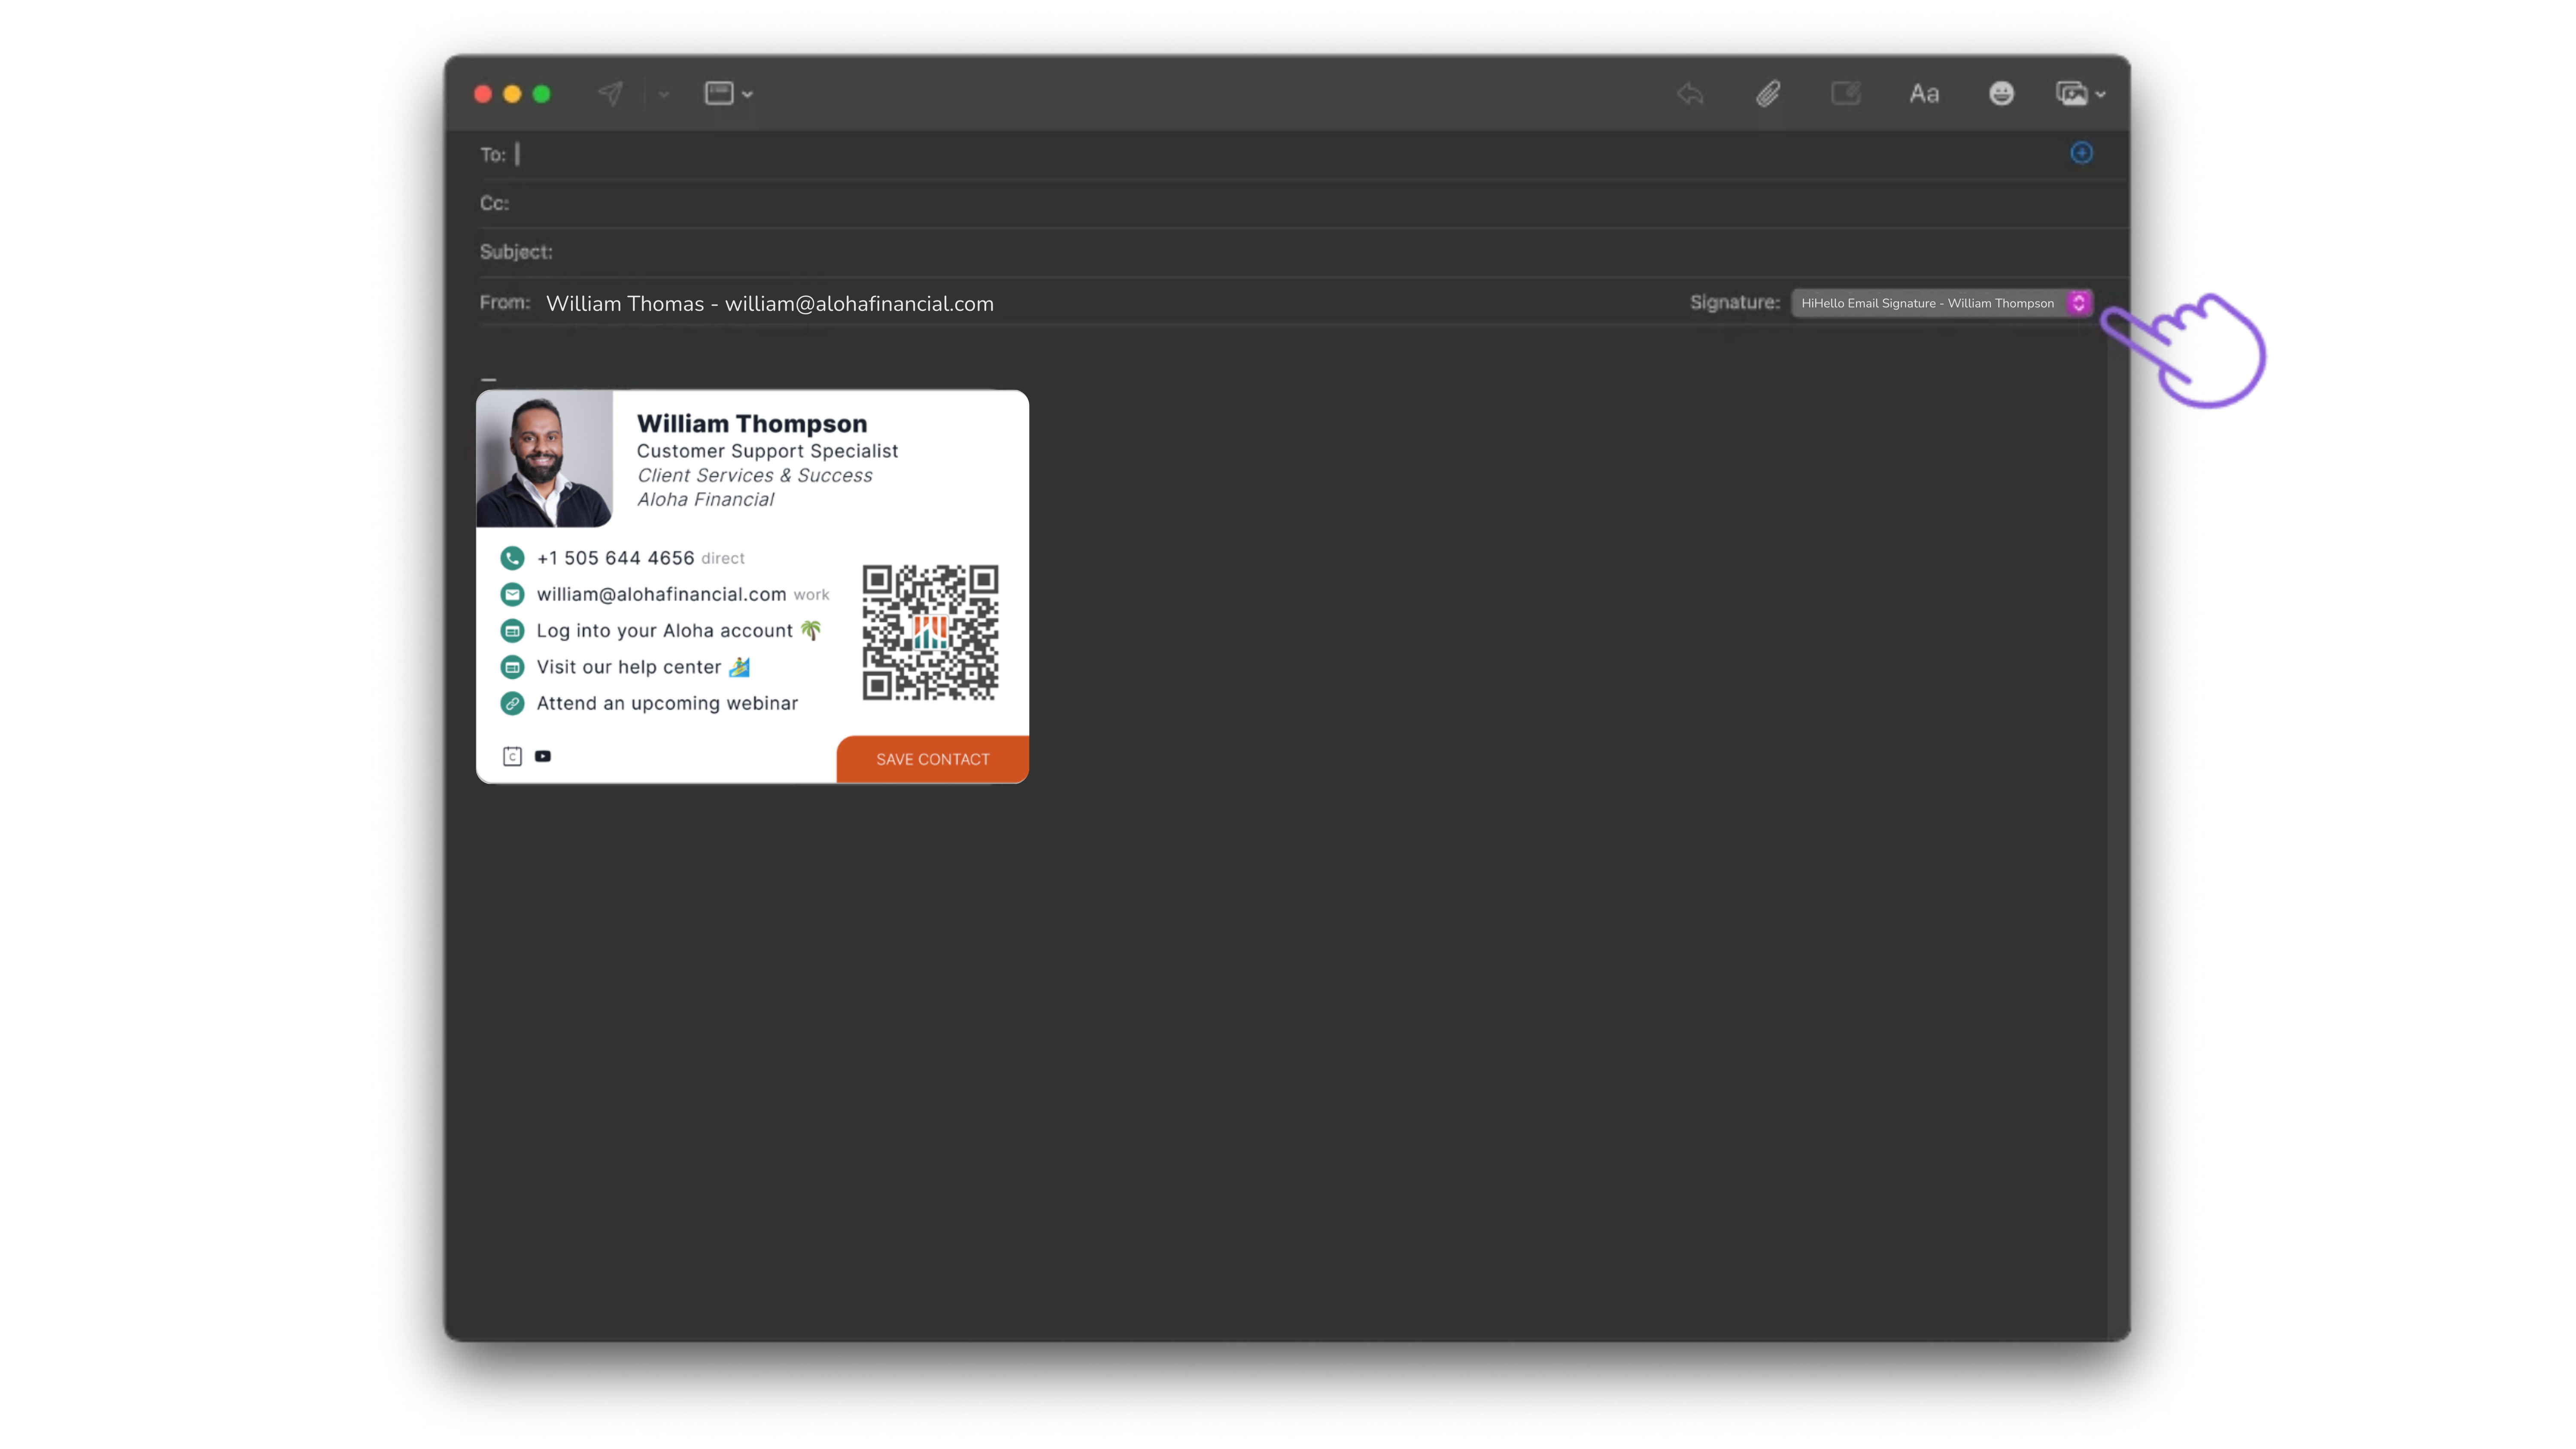Click the phone icon beside +1 505 644 4656
Image resolution: width=2576 pixels, height=1449 pixels.
512,558
